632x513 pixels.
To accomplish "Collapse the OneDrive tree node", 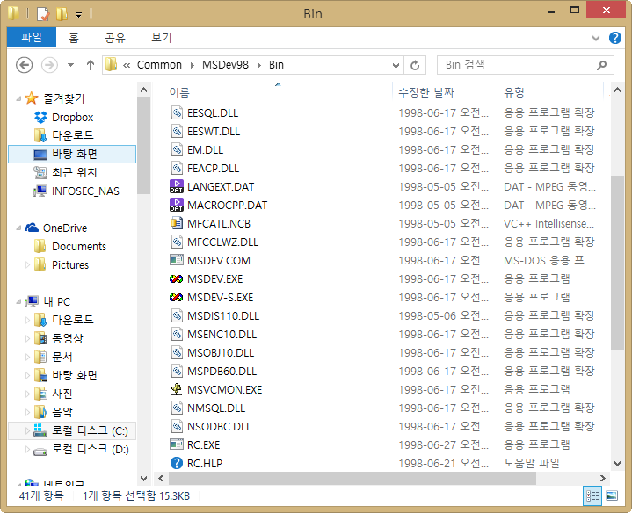I will [18, 228].
